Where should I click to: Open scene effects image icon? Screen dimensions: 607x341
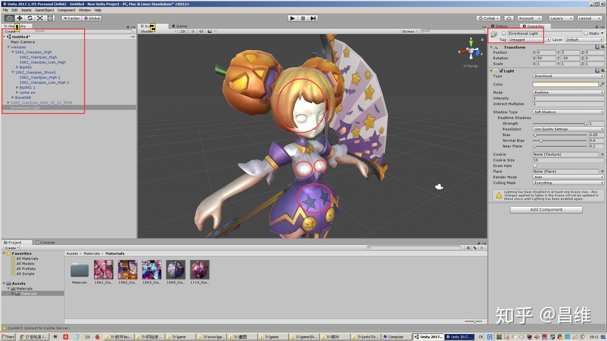pyautogui.click(x=209, y=31)
